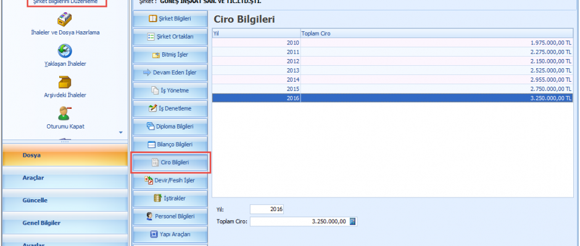Open Şirket Bilgileri section

[x=170, y=19]
